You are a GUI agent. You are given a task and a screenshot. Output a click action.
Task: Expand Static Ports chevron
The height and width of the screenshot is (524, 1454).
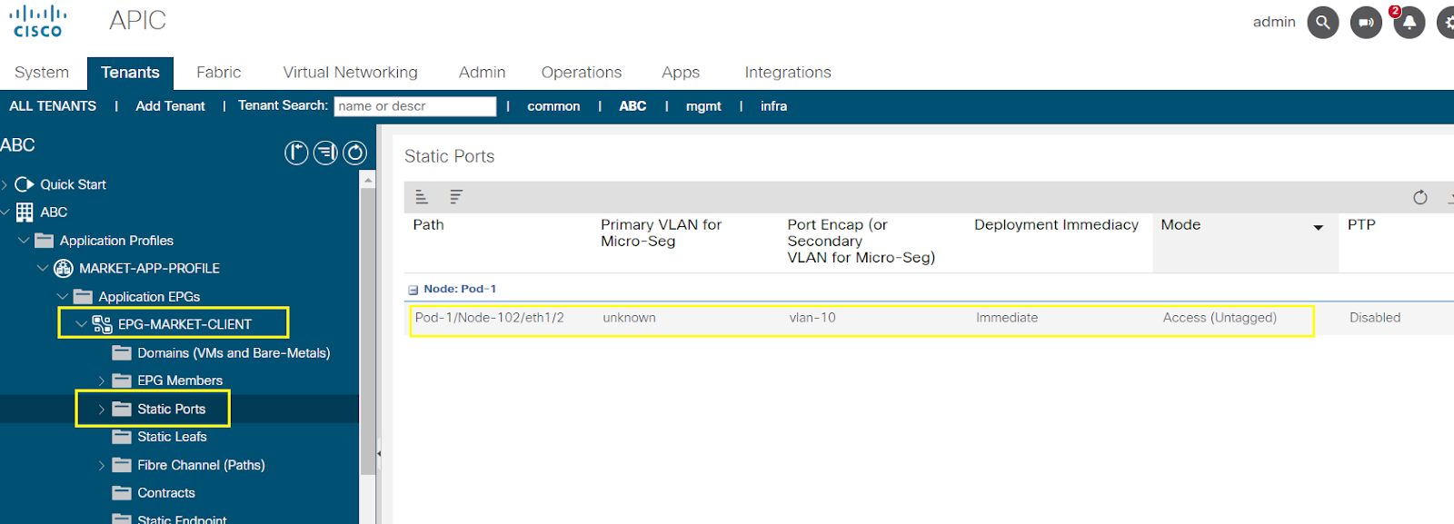point(102,410)
